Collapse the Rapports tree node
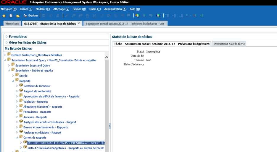The height and width of the screenshot is (152, 277). tap(13, 81)
